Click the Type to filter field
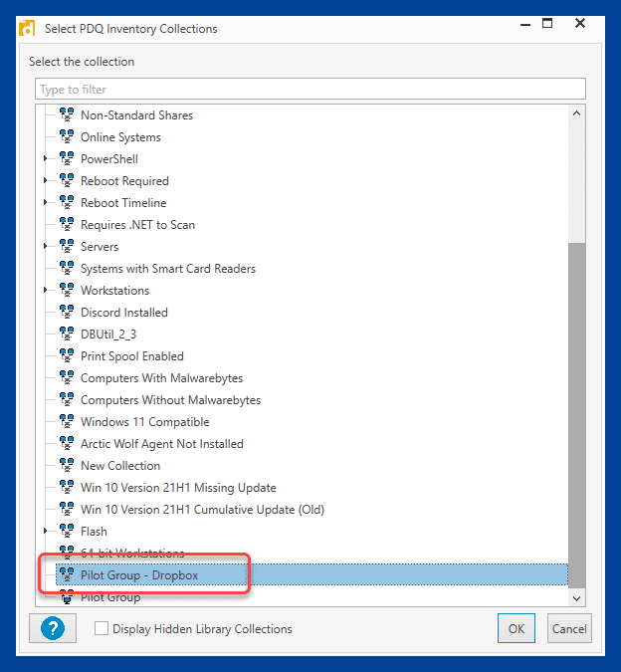 [310, 89]
